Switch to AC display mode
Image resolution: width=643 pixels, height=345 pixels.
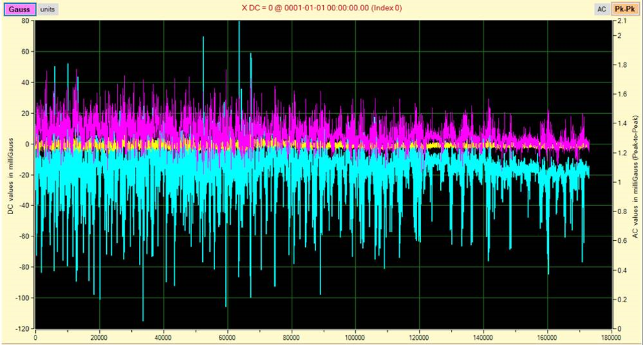[601, 9]
